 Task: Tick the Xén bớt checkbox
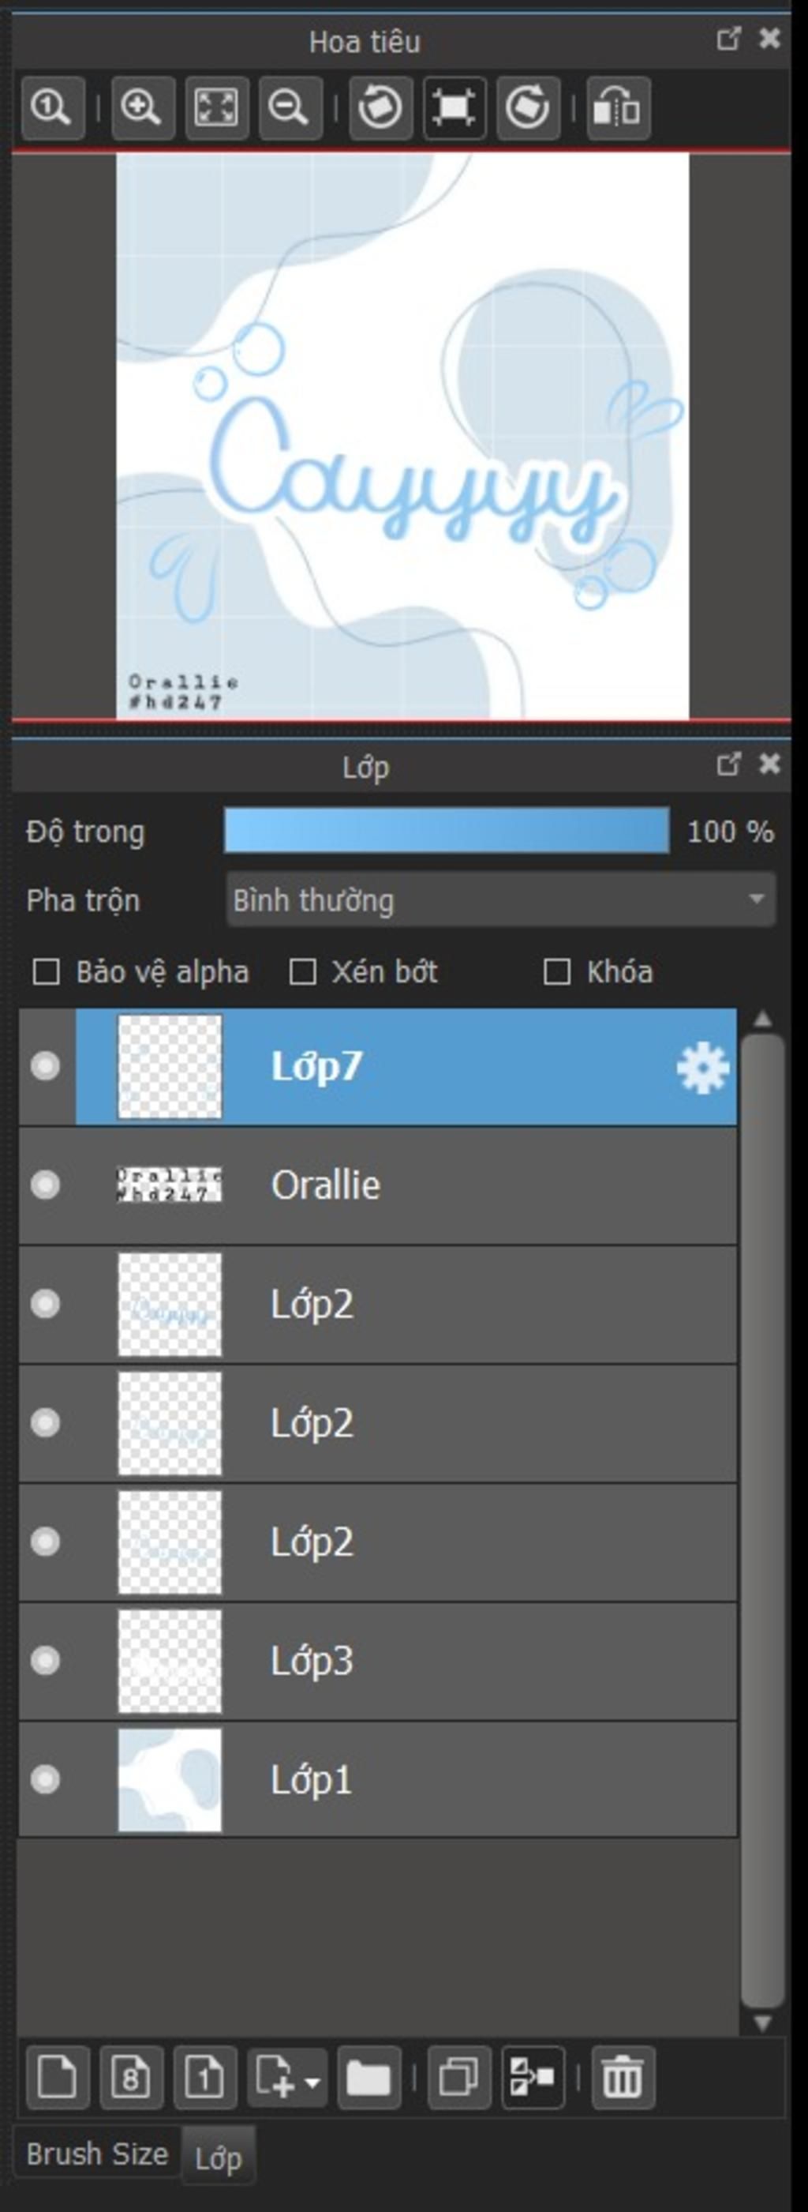302,972
